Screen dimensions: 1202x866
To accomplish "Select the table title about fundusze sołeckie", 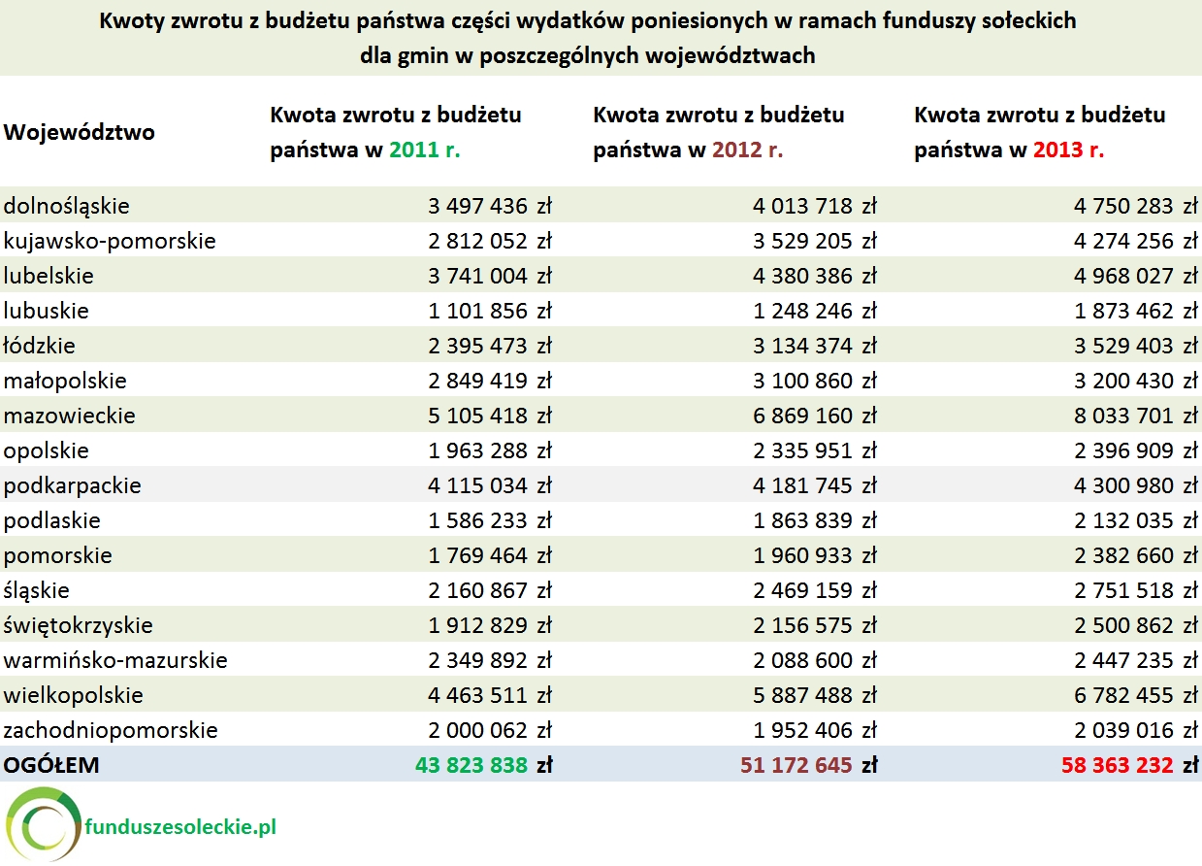I will (x=587, y=37).
